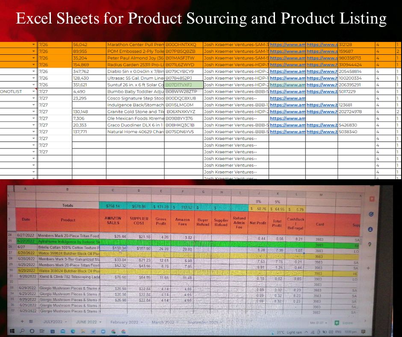This screenshot has height=337, width=402.
Task: Switch to the March 2022 sheet tab
Action: click(x=163, y=322)
